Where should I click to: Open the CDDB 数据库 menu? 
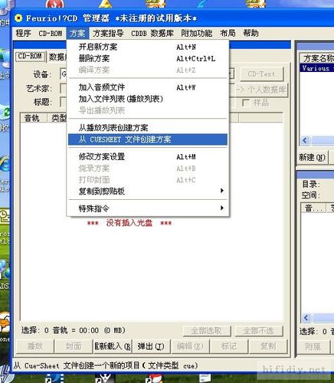point(152,33)
